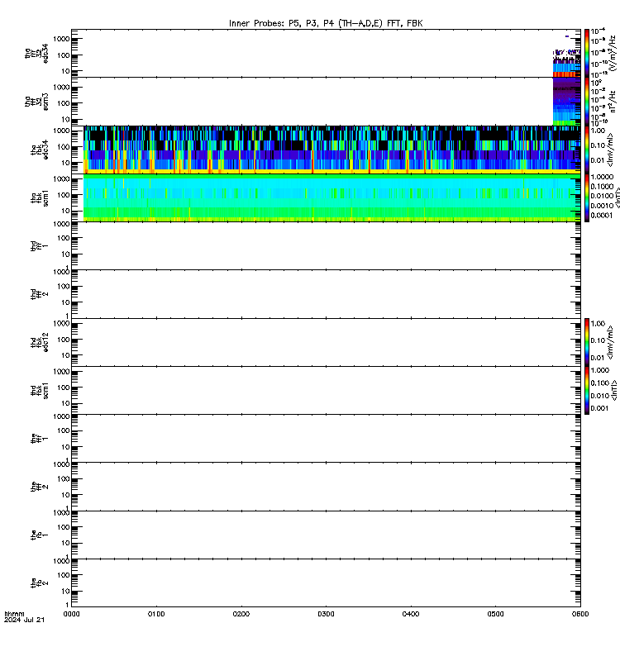The width and height of the screenshot is (620, 661).
Task: Select the 'thd fff 2' panel label
Action: [40, 294]
